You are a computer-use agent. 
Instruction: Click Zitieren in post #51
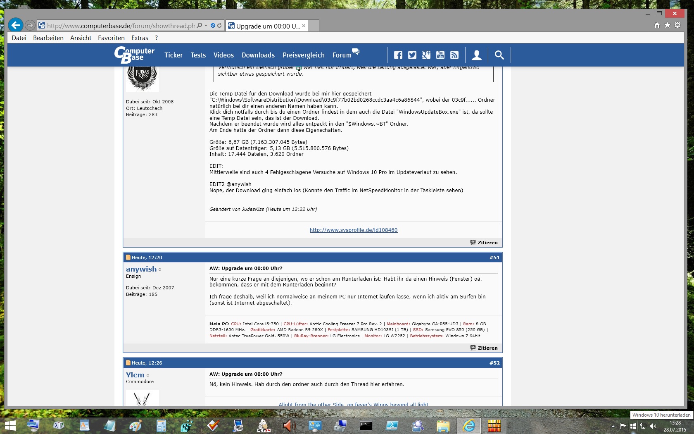[x=484, y=348]
